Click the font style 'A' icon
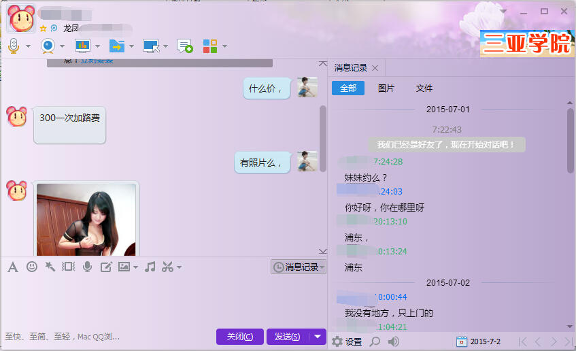This screenshot has height=351, width=576. coord(12,267)
